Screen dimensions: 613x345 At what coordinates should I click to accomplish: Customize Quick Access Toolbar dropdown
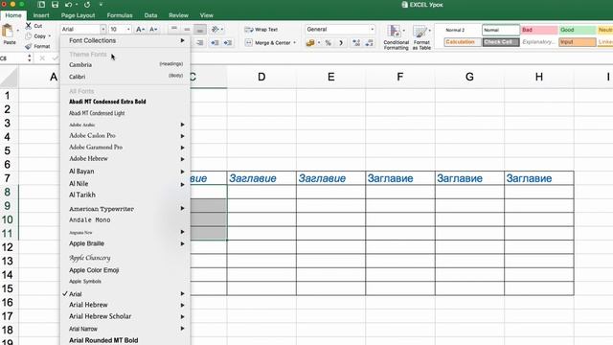click(x=101, y=5)
